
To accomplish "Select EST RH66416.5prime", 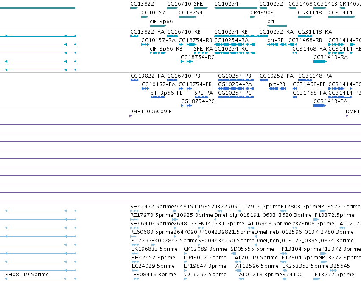I will click(134, 228).
